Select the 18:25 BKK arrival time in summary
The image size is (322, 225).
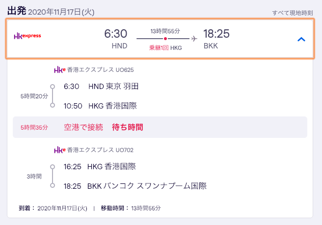pos(216,34)
